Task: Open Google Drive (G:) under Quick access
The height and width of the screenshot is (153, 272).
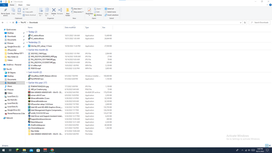Action: point(14,47)
